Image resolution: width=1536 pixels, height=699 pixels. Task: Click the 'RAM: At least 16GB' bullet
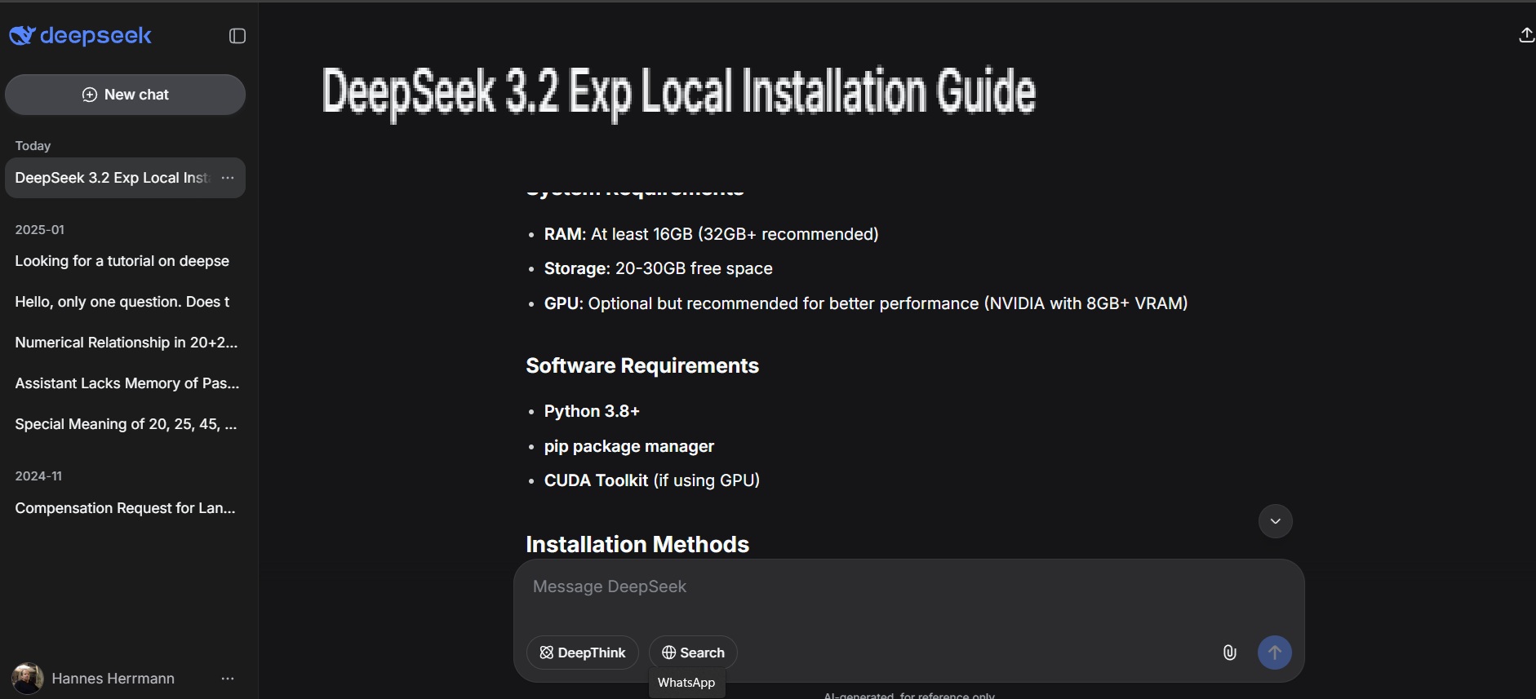pyautogui.click(x=711, y=234)
